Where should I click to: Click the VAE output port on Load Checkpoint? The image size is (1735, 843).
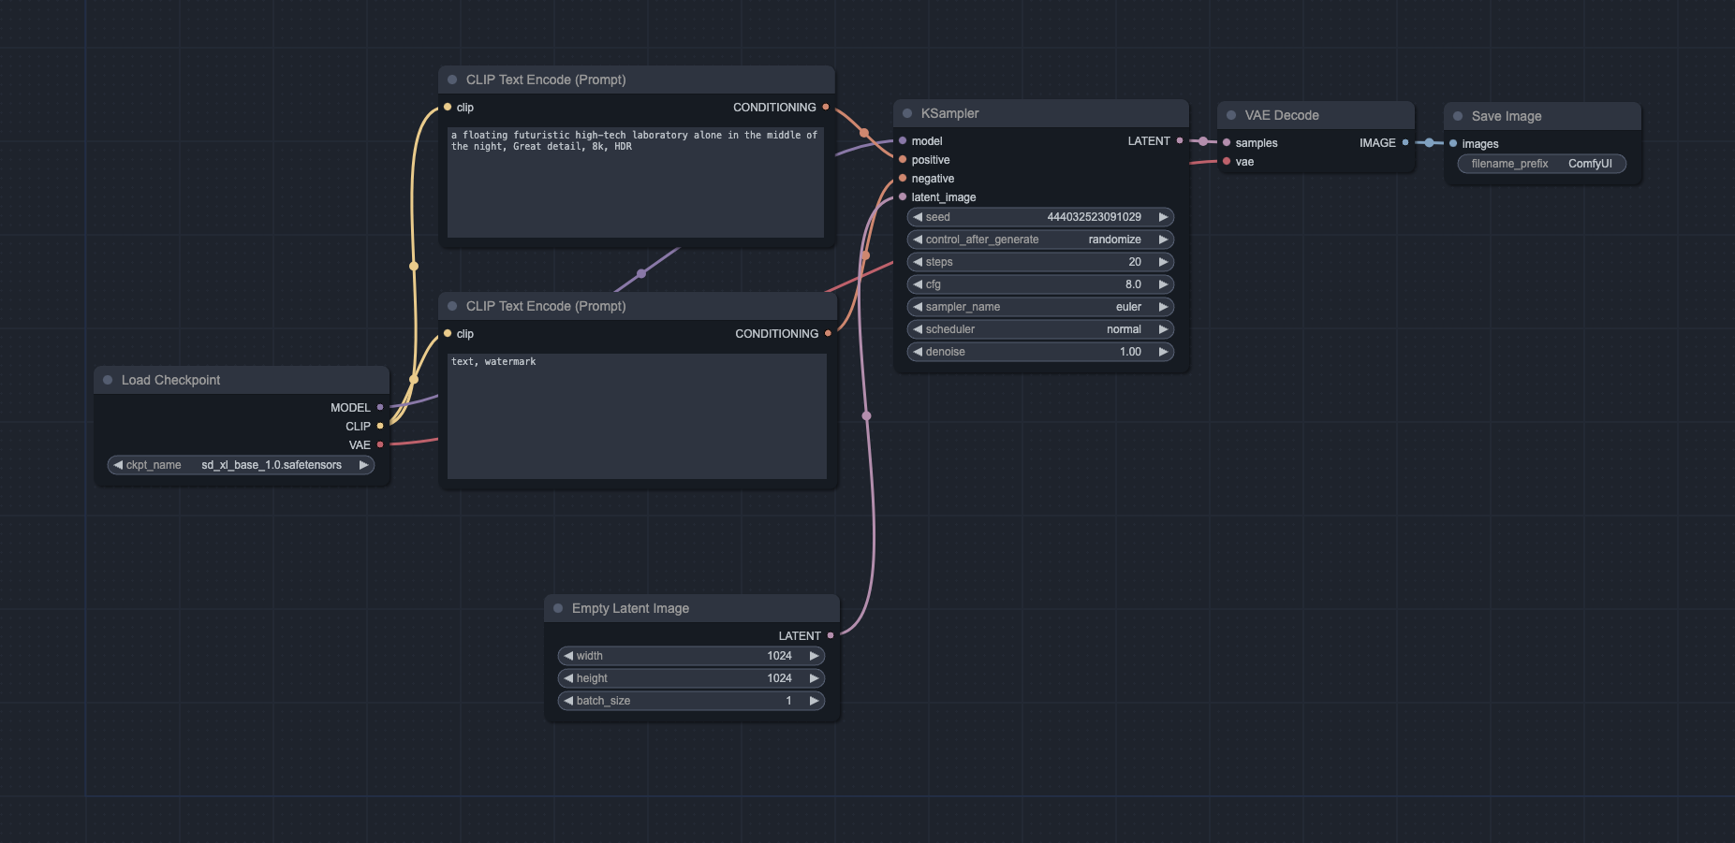point(380,444)
